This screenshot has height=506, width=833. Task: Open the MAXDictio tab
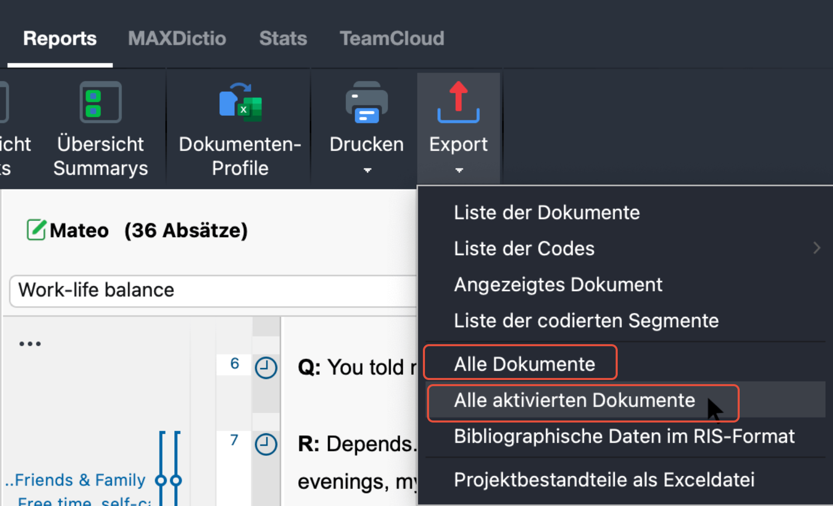tap(177, 39)
